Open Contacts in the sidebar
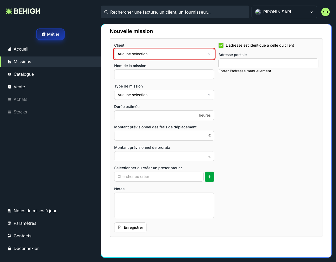This screenshot has width=336, height=262. (50, 236)
